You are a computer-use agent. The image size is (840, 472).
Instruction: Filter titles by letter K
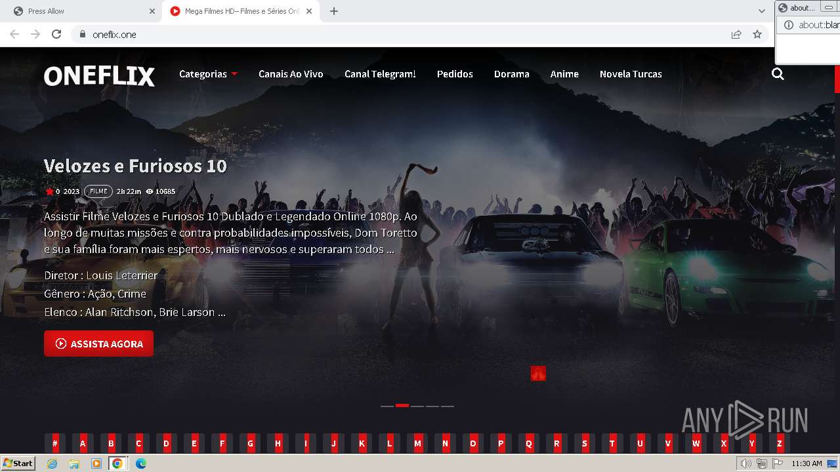[x=362, y=443]
